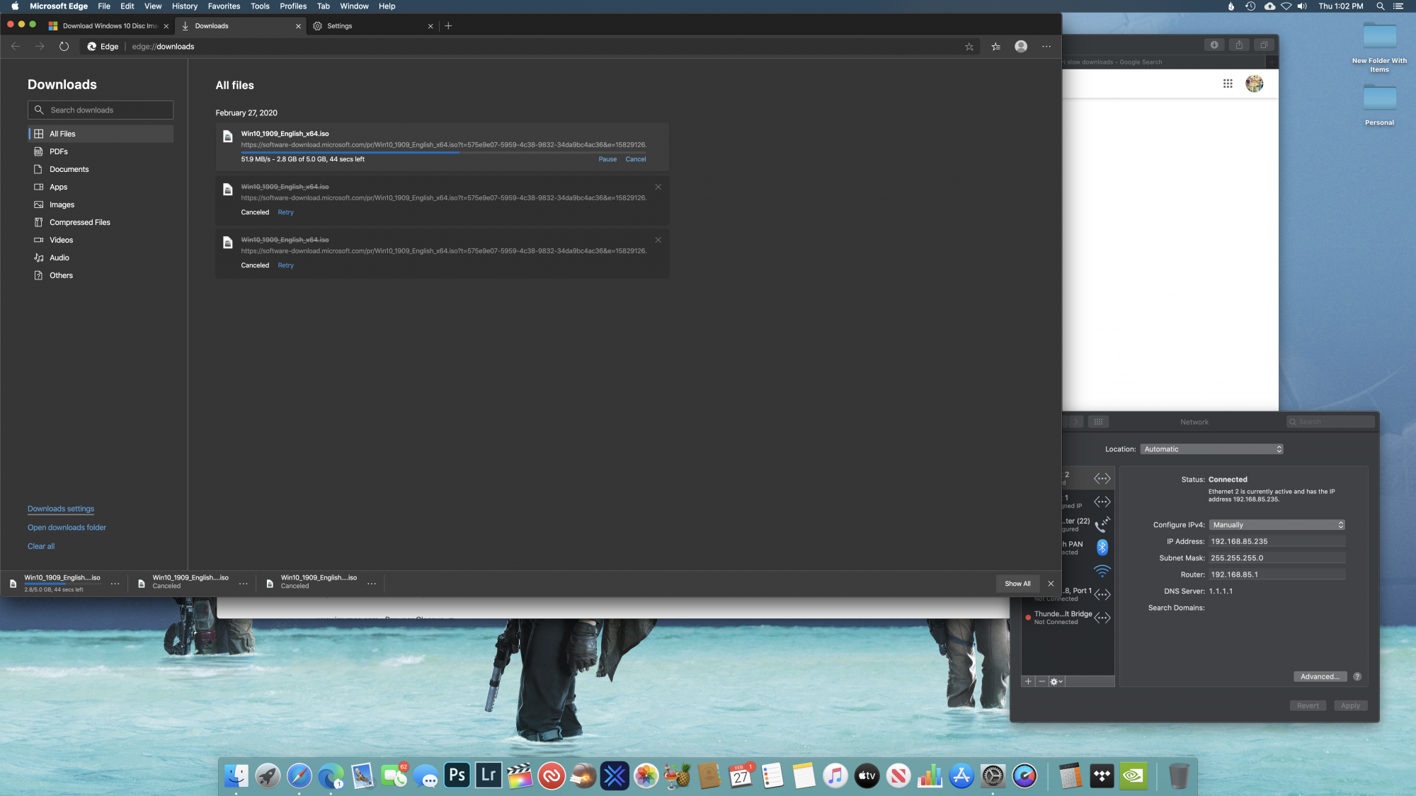The width and height of the screenshot is (1416, 796).
Task: Open the Location dropdown in Network window
Action: tap(1212, 449)
